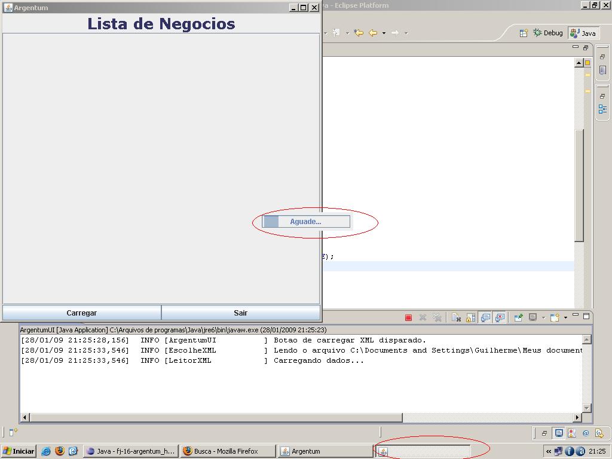Click the Lista de Negocios heading
This screenshot has height=459, width=612.
coord(161,24)
